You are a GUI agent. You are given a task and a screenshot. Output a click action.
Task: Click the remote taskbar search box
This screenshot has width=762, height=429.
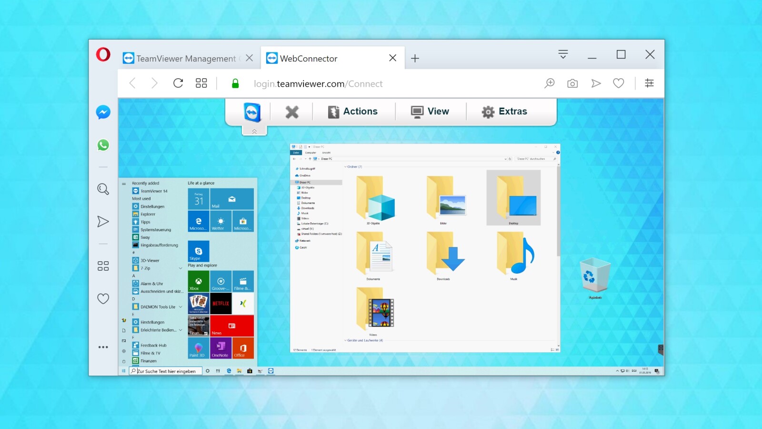pos(166,371)
